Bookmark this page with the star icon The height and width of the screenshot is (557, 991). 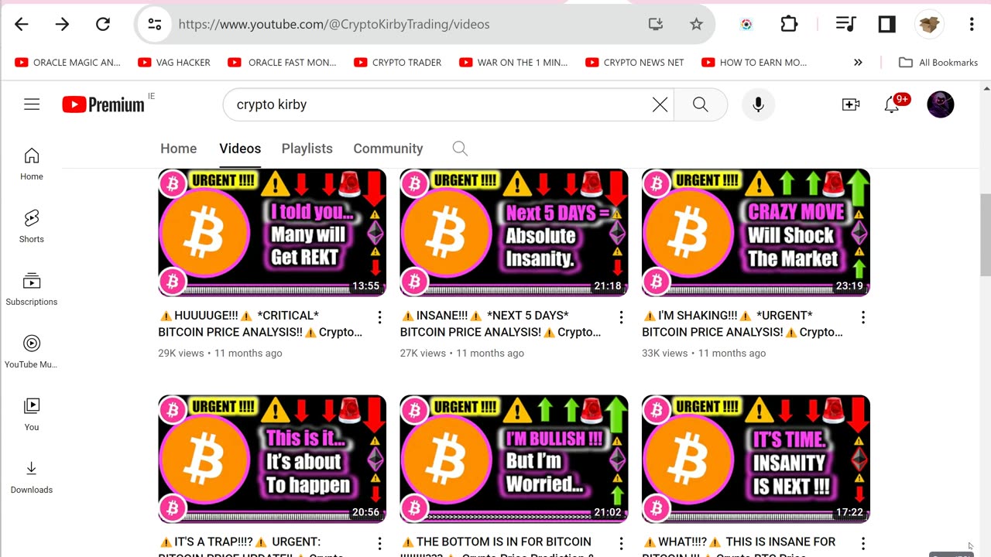(x=696, y=24)
